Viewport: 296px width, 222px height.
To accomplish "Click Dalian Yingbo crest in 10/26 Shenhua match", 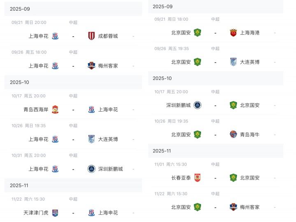I will [x=91, y=139].
